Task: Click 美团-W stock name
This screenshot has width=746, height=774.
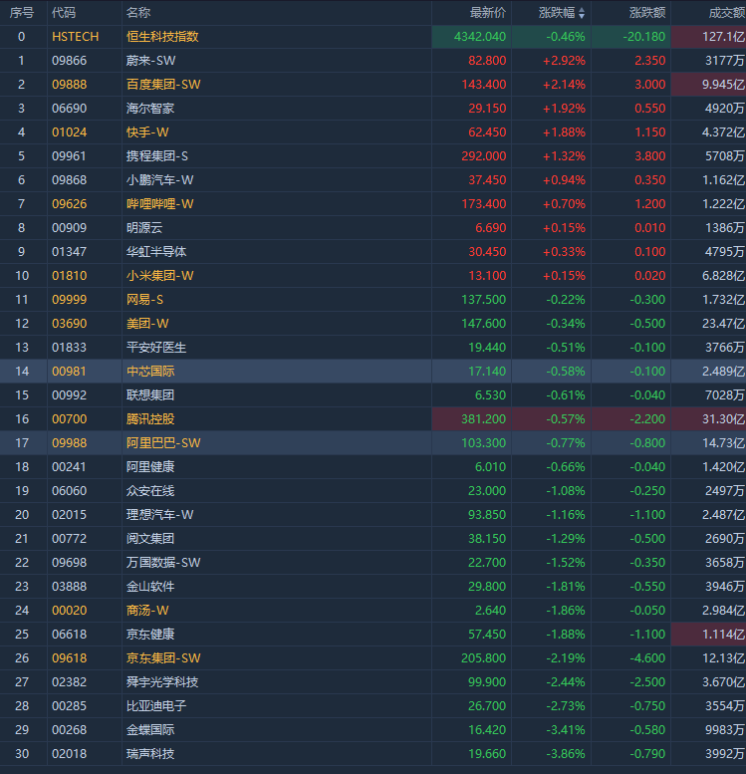Action: click(147, 324)
